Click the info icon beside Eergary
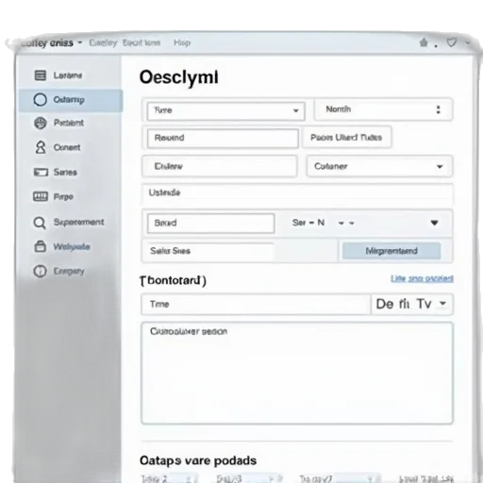 click(x=40, y=271)
